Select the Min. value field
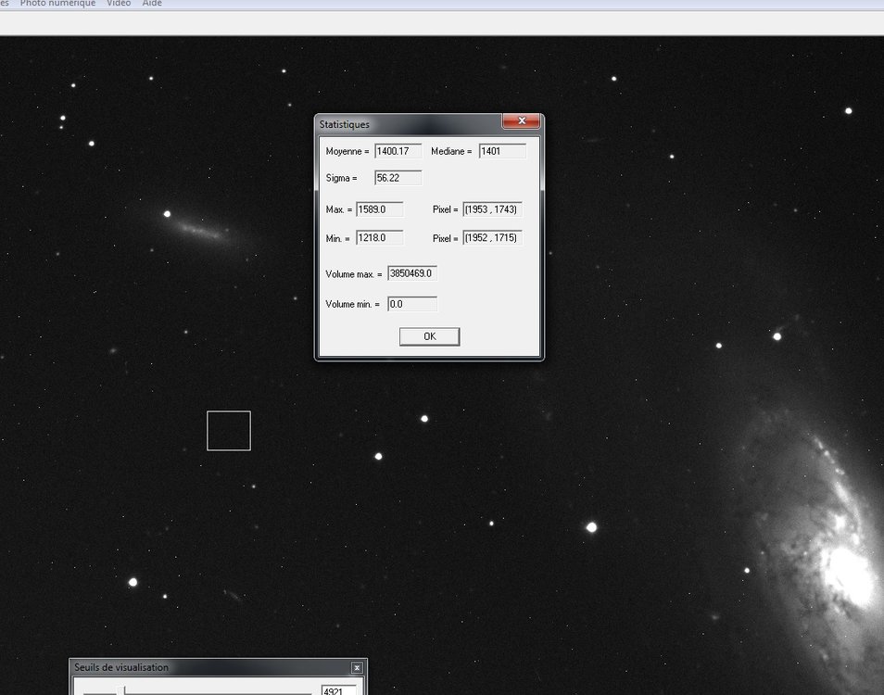 coord(380,237)
